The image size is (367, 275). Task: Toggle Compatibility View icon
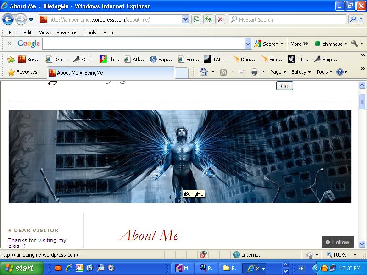tap(196, 20)
